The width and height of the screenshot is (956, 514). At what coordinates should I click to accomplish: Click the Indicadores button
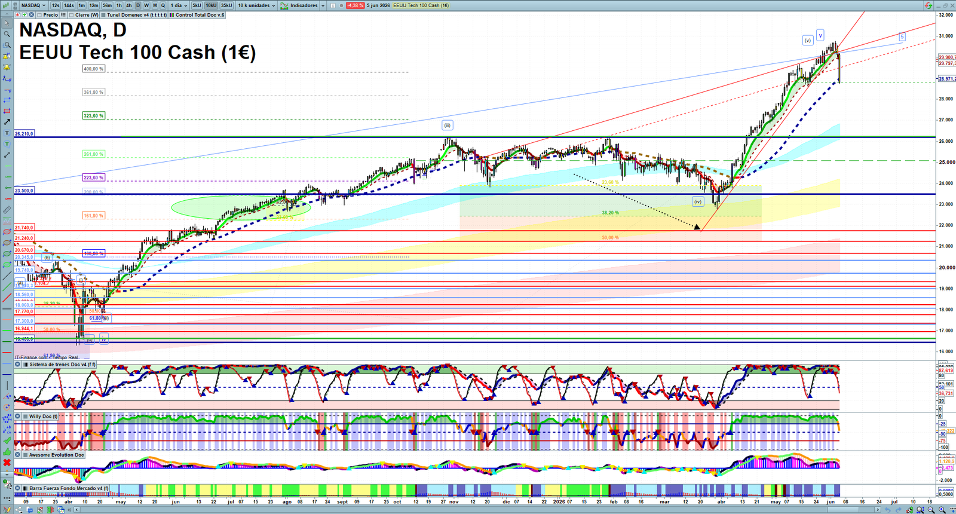299,5
